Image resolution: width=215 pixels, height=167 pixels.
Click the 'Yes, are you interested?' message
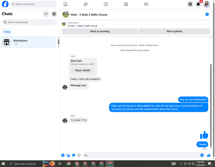coord(193,99)
